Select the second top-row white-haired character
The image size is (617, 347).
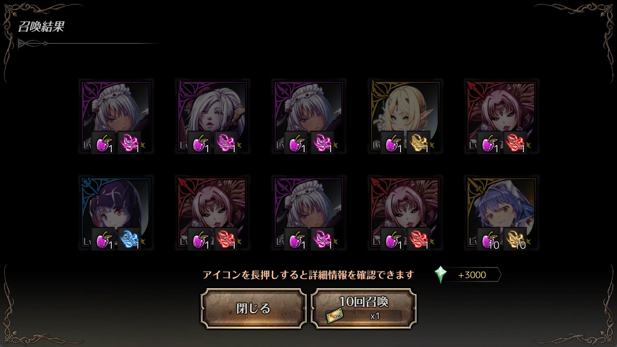click(213, 117)
